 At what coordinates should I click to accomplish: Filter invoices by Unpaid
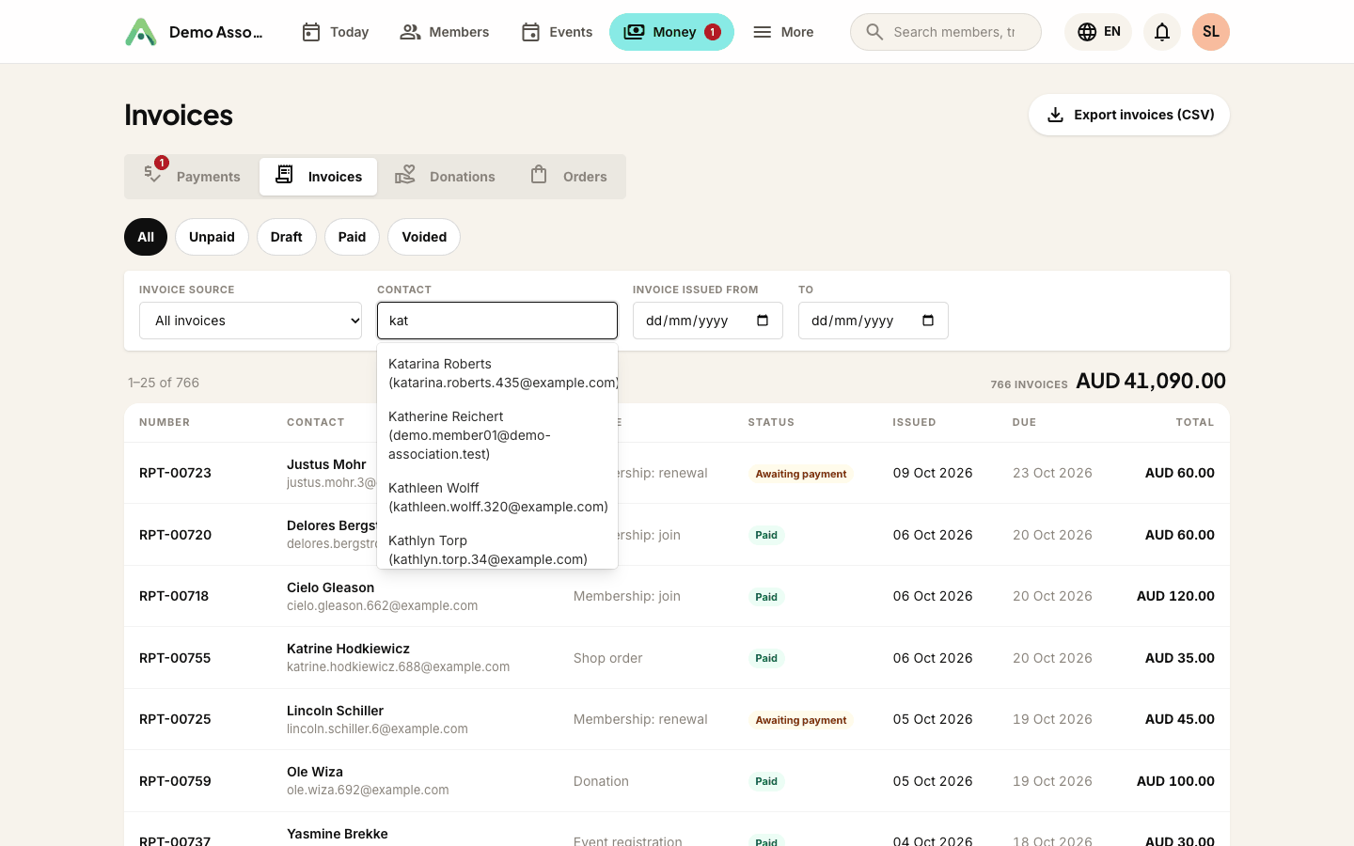[x=212, y=237]
